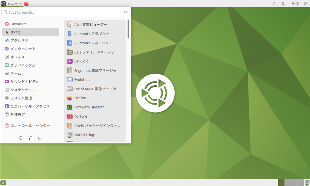Select the サウンドとビデオ category
Image resolution: width=310 pixels, height=186 pixels.
pos(25,82)
